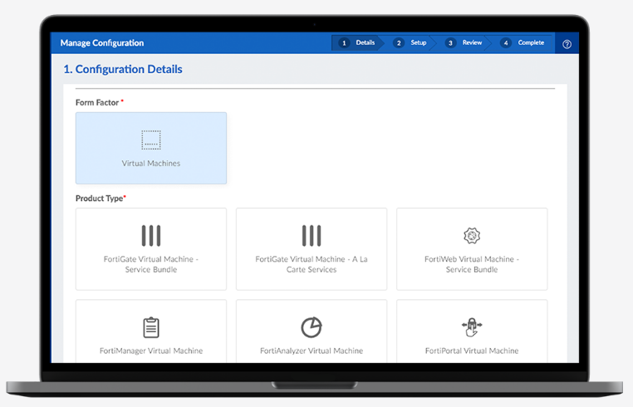Image resolution: width=633 pixels, height=407 pixels.
Task: Select FortiWeb Virtual Machine - Service Bundle text
Action: point(472,264)
